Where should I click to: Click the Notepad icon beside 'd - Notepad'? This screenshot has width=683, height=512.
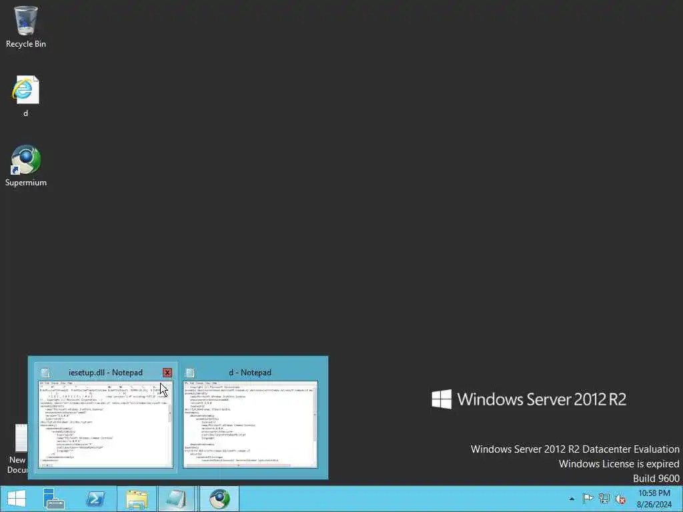[x=190, y=373]
